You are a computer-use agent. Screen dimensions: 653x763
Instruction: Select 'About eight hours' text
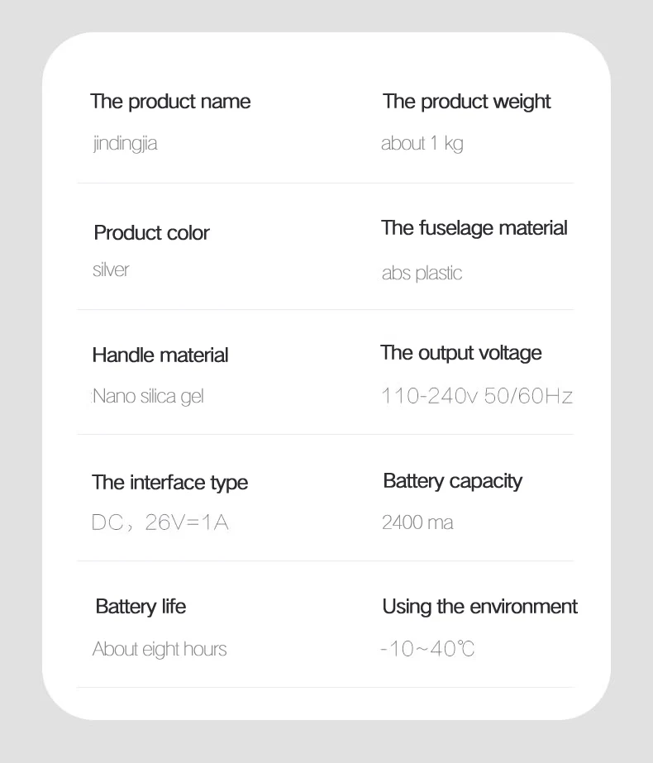point(160,650)
